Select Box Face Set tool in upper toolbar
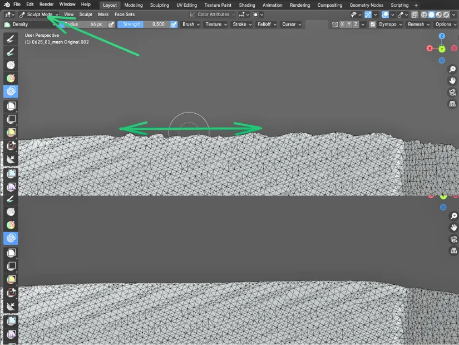 pyautogui.click(x=11, y=132)
